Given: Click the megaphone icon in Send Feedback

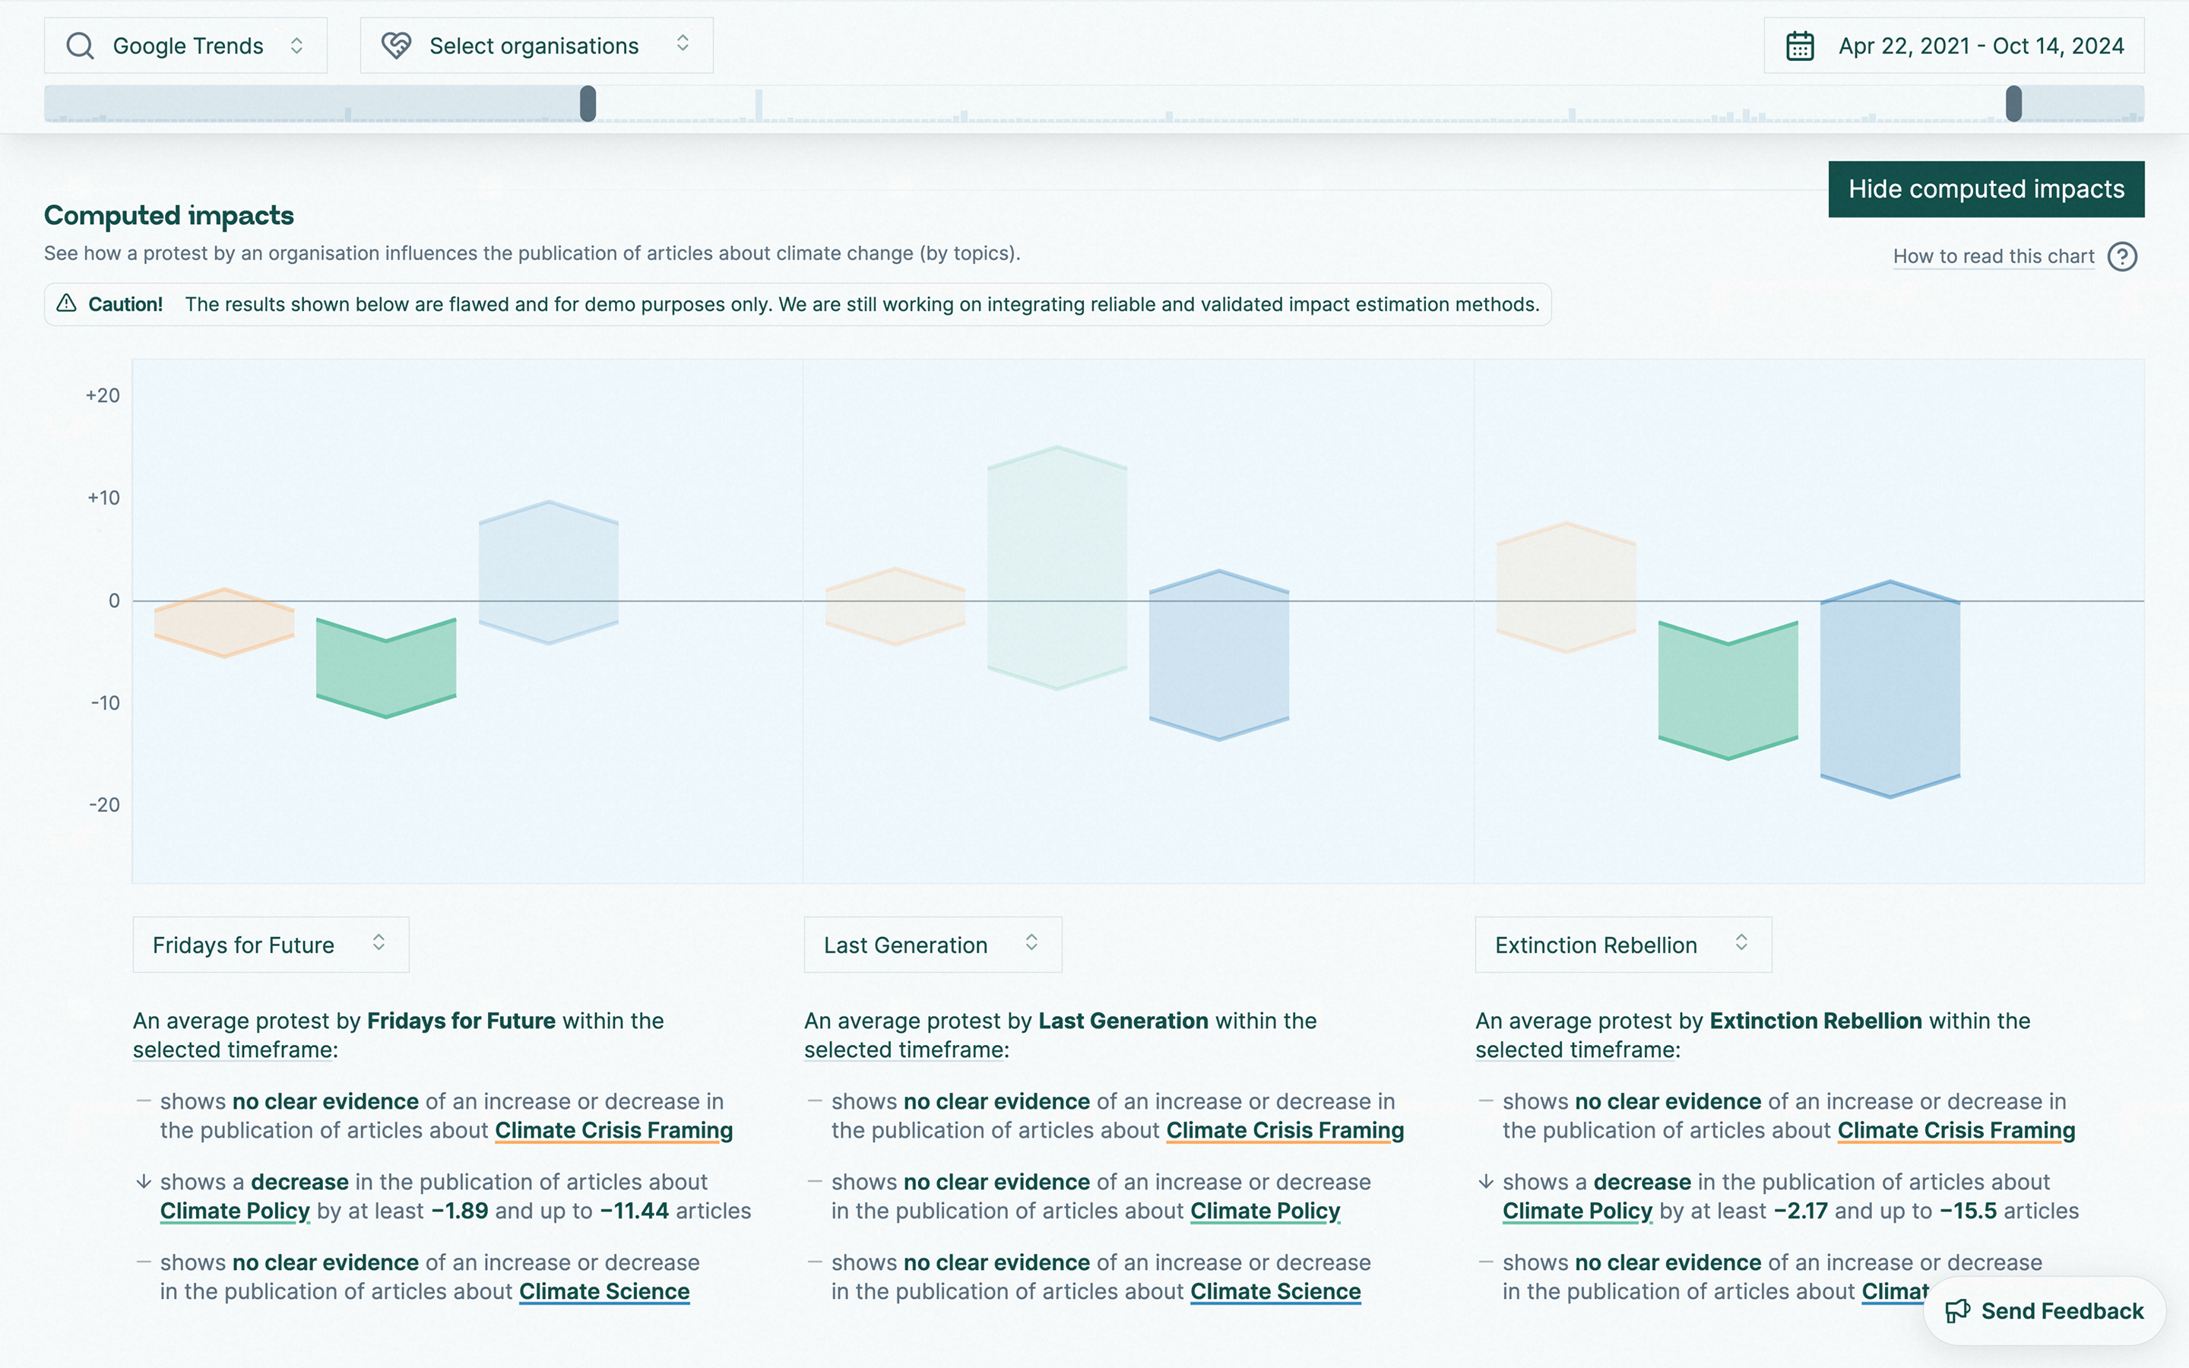Looking at the screenshot, I should tap(1959, 1311).
